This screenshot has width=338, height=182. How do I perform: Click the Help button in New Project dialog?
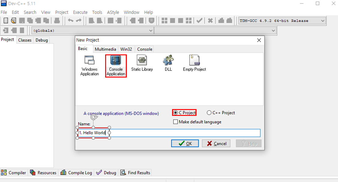249,144
